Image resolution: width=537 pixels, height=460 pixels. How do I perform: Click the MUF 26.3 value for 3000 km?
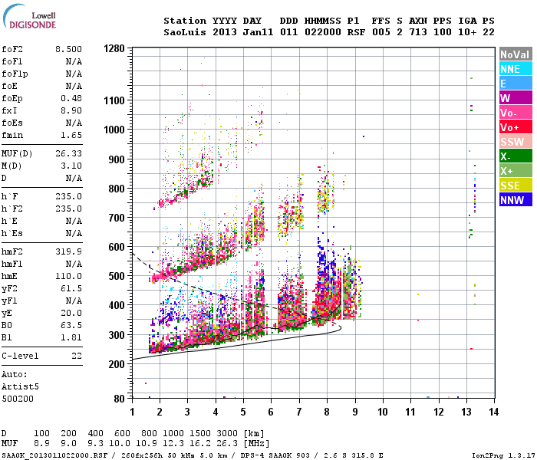tap(227, 443)
